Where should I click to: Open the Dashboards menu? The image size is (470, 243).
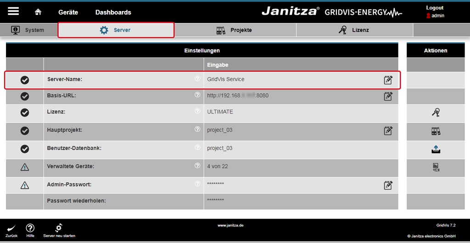(113, 12)
